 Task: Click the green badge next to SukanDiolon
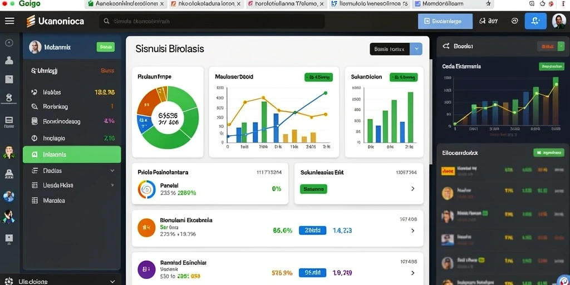404,77
